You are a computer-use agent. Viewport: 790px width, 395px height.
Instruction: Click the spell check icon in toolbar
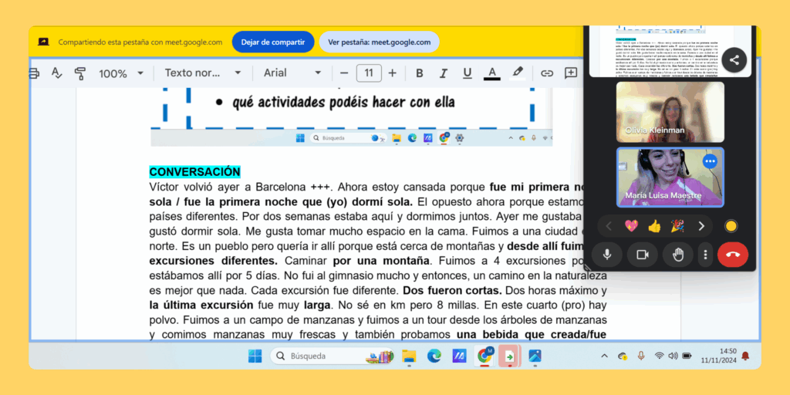click(x=57, y=73)
